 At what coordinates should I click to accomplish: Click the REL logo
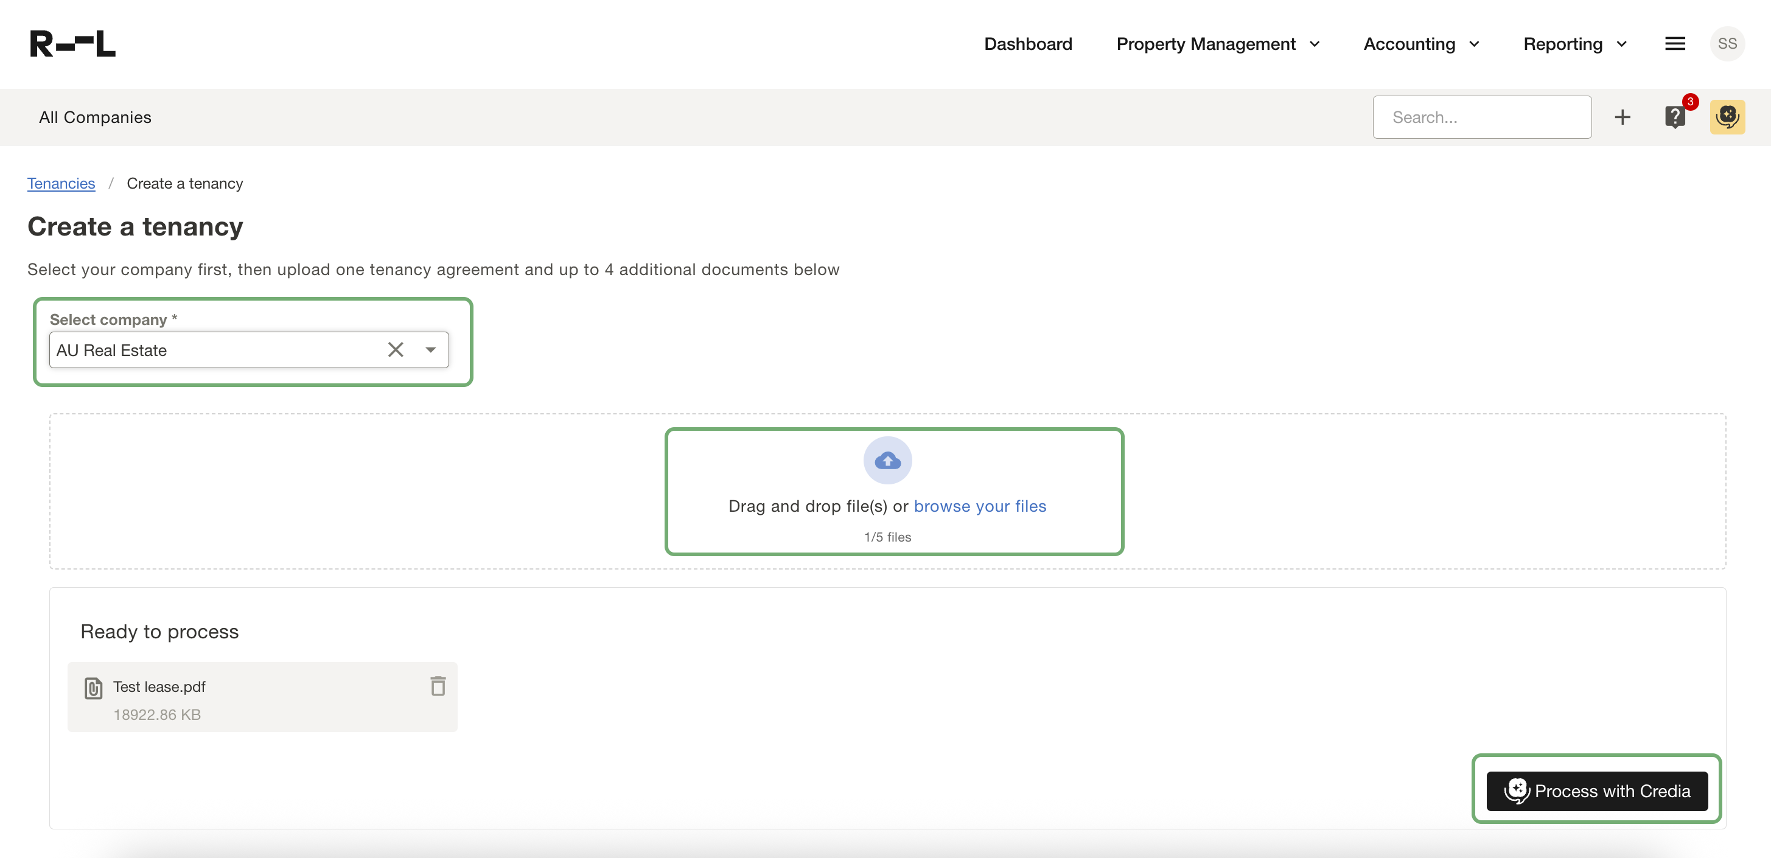tap(72, 43)
